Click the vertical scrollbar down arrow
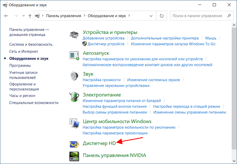Screen dimensions: 237x164 click(x=234, y=161)
